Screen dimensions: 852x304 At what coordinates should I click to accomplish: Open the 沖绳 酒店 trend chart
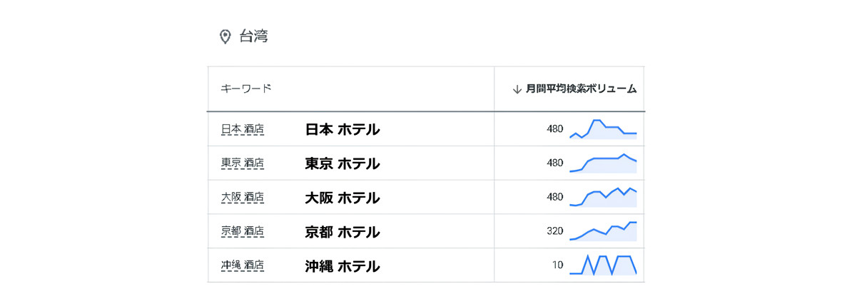pos(603,265)
